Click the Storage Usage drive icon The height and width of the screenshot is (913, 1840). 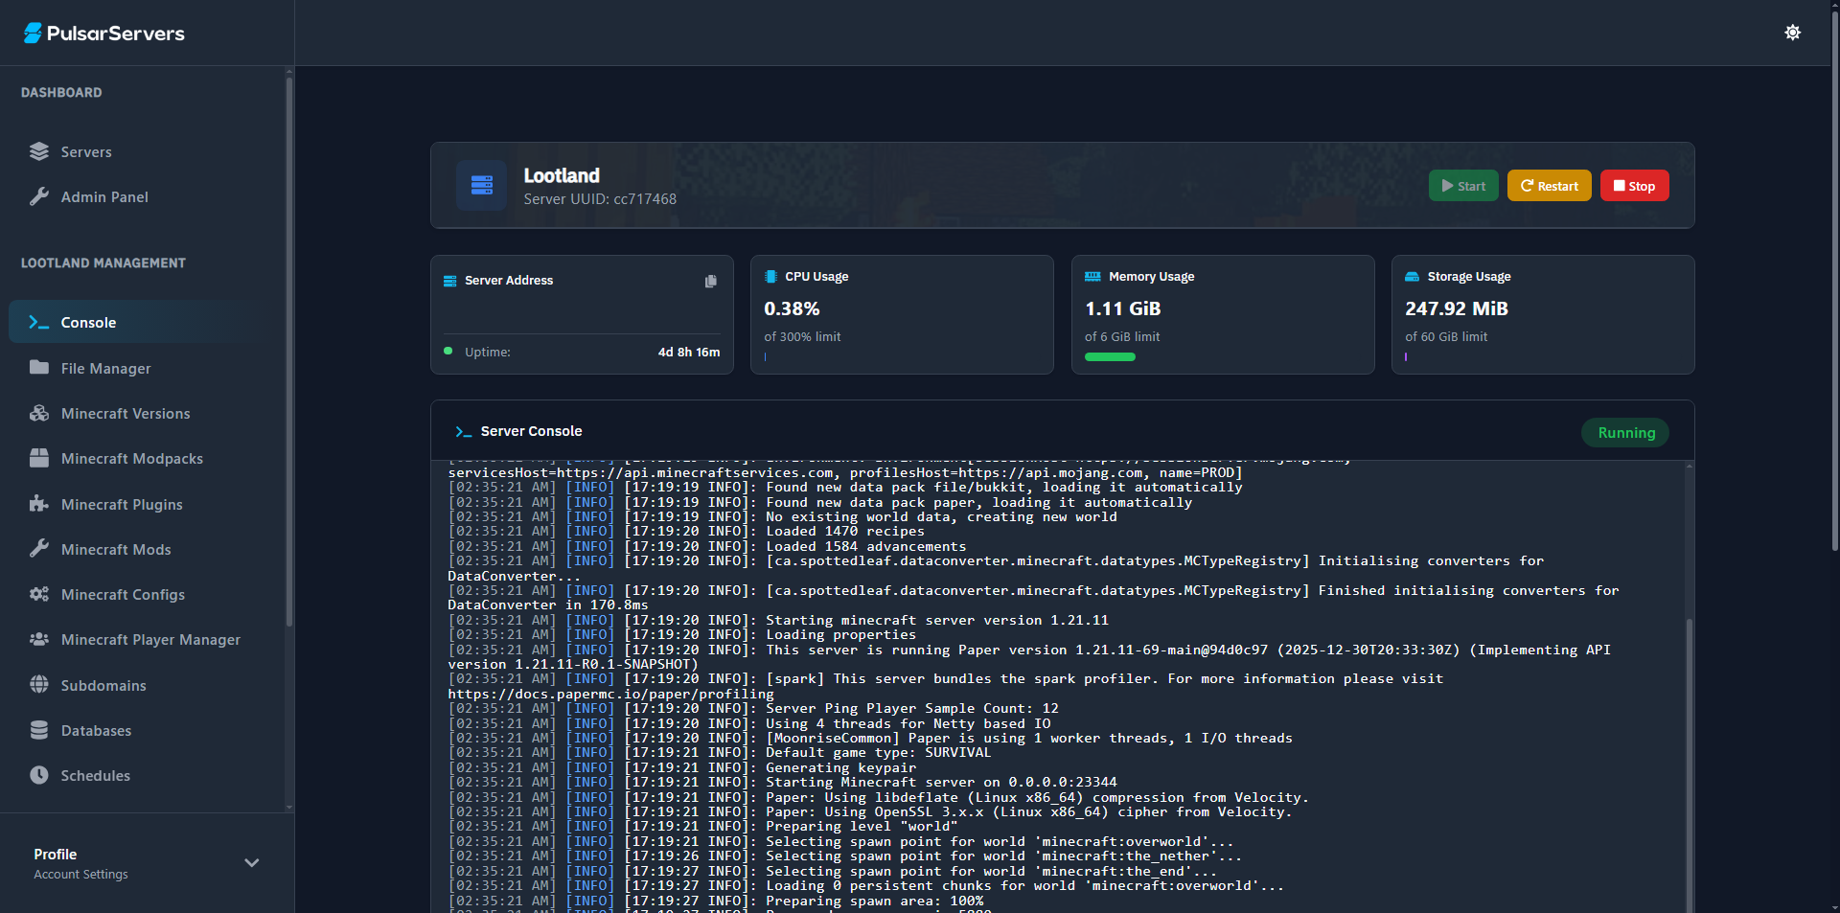pos(1412,277)
